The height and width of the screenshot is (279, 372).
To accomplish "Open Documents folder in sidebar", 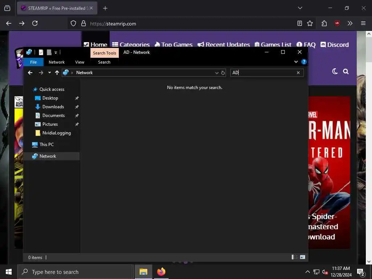I will click(x=53, y=116).
